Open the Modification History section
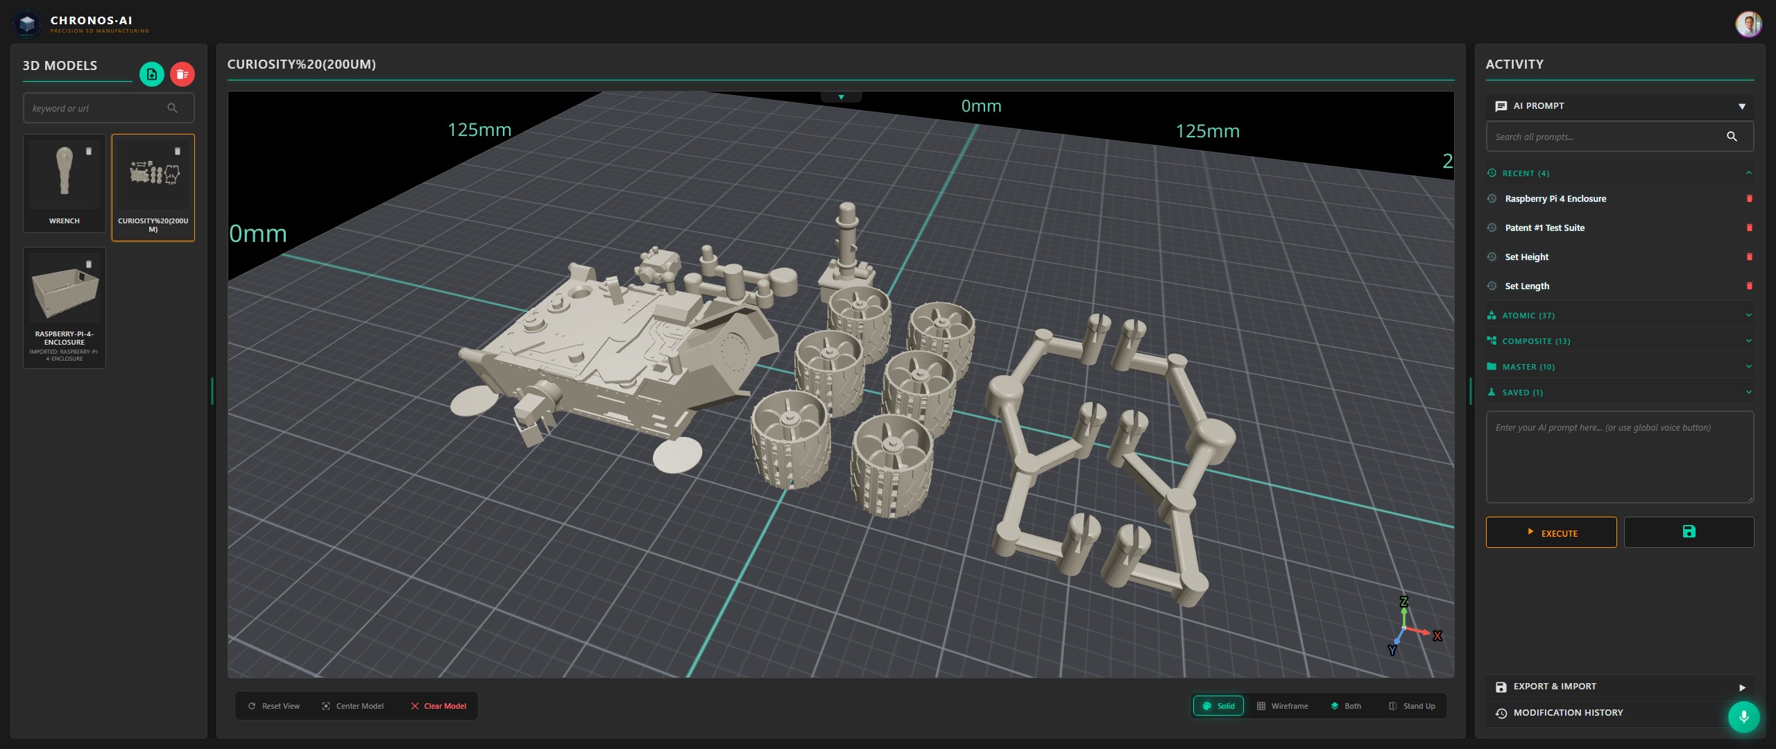Screen dimensions: 1776x749 (1620, 713)
